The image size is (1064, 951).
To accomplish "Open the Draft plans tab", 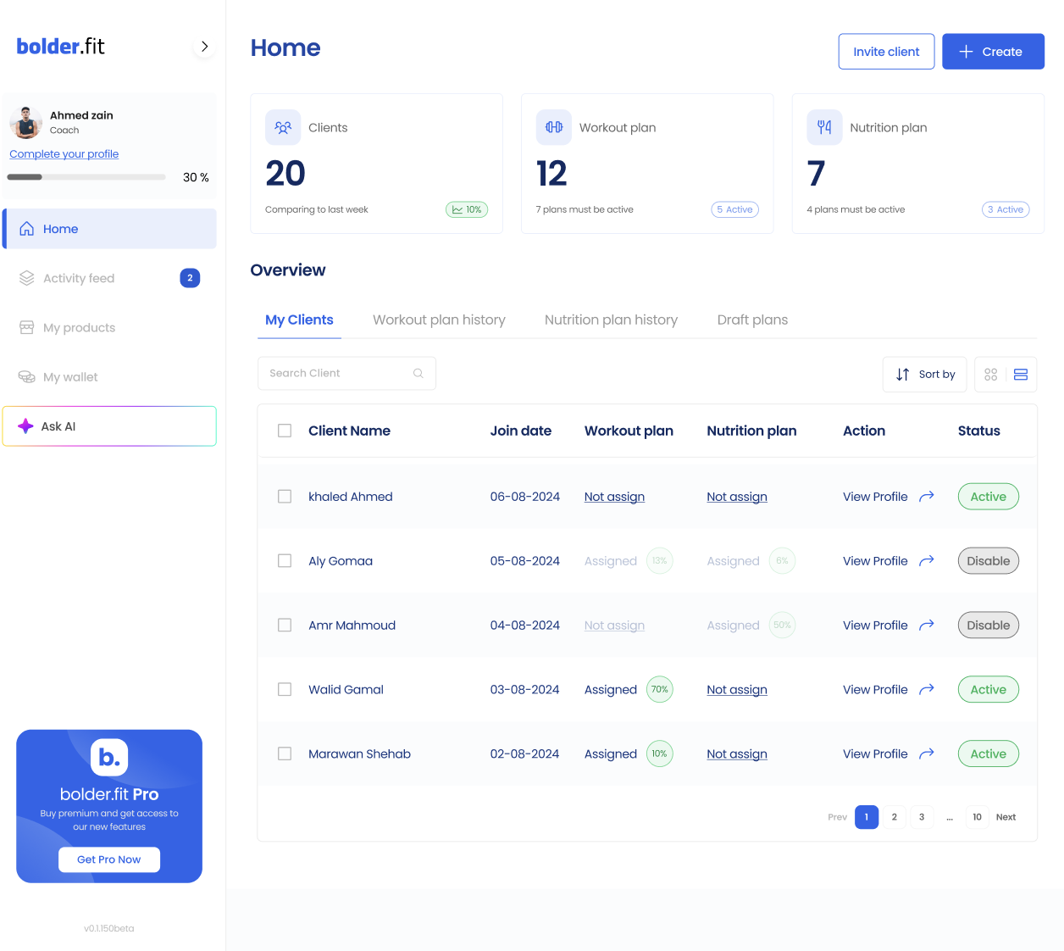I will [x=752, y=320].
